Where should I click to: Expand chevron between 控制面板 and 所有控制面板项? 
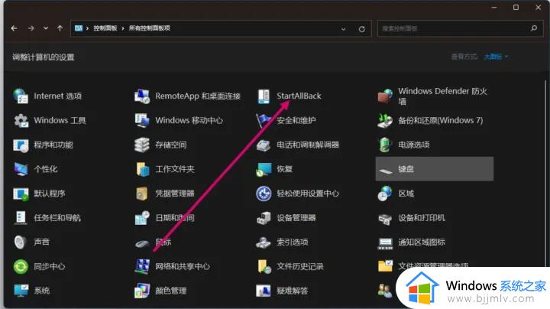coord(123,28)
